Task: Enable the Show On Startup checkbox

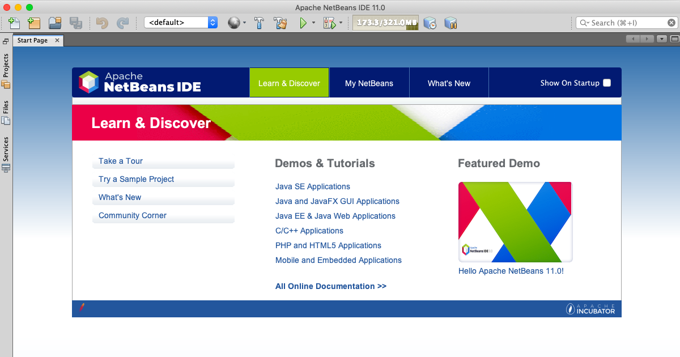Action: pyautogui.click(x=607, y=83)
